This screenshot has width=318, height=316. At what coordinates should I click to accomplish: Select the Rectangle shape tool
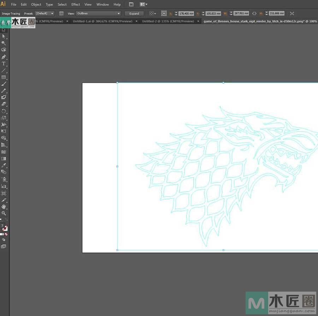tap(4, 77)
